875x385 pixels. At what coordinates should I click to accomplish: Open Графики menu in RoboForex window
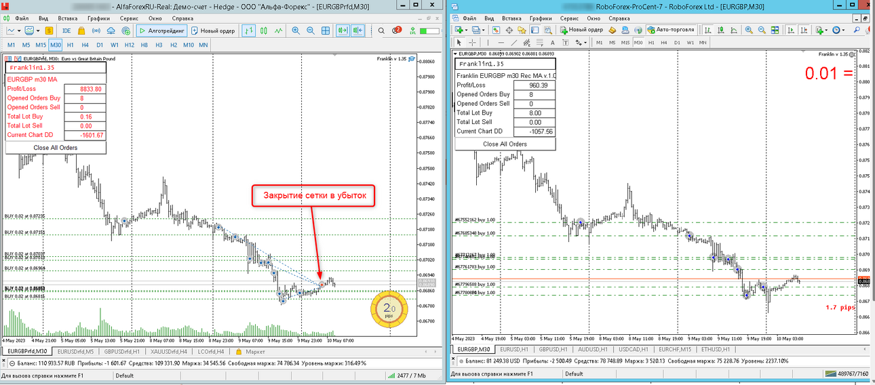[541, 18]
